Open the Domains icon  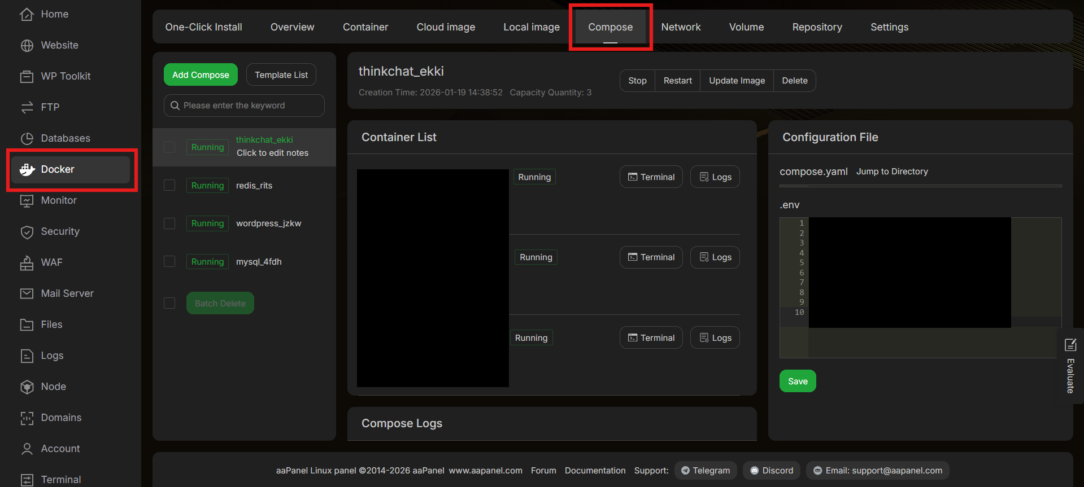click(x=27, y=418)
